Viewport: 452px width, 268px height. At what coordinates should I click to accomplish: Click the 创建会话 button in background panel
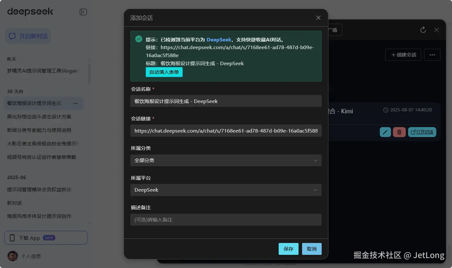click(403, 55)
